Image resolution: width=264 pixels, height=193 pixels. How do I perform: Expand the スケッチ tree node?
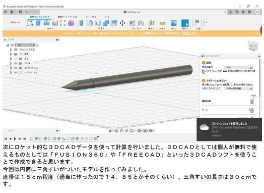[x=11, y=63]
